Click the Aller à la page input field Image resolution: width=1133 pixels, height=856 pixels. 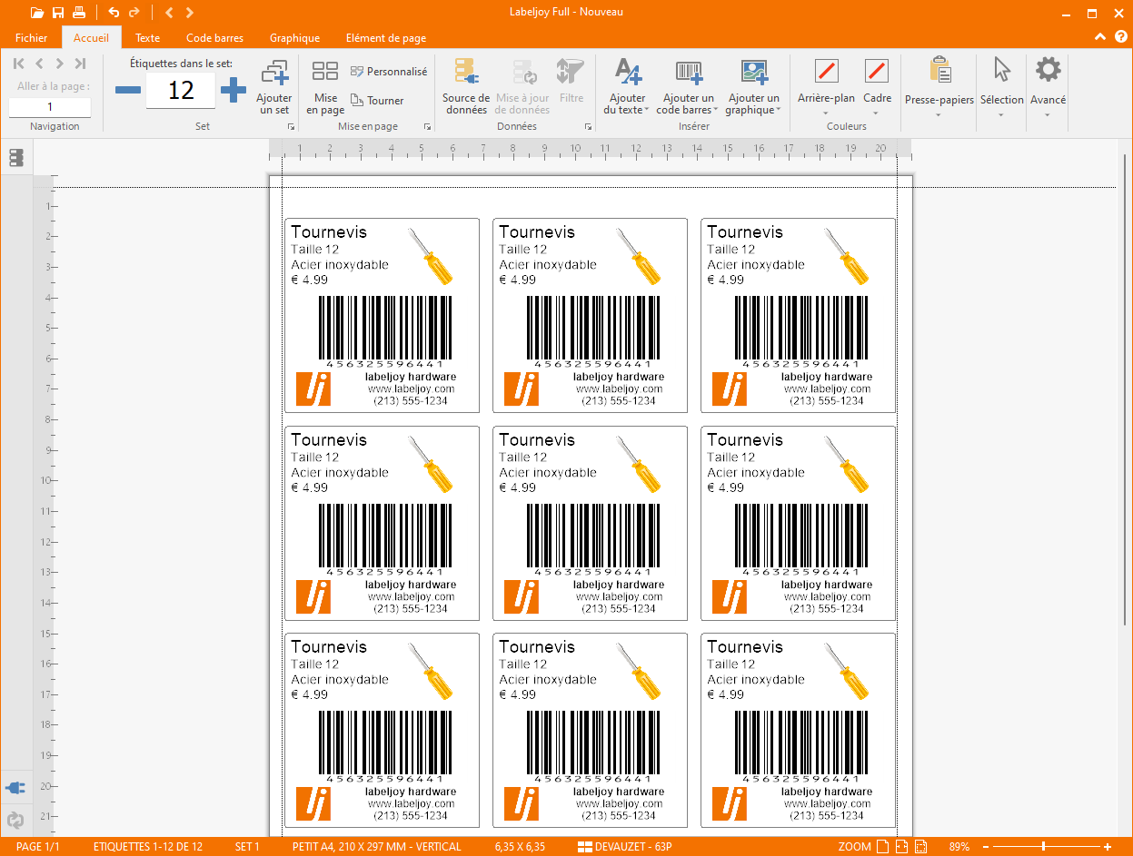[50, 107]
